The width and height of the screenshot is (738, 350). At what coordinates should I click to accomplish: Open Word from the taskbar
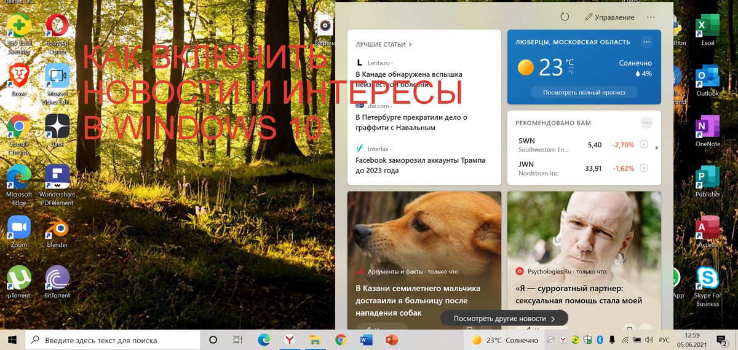[366, 340]
